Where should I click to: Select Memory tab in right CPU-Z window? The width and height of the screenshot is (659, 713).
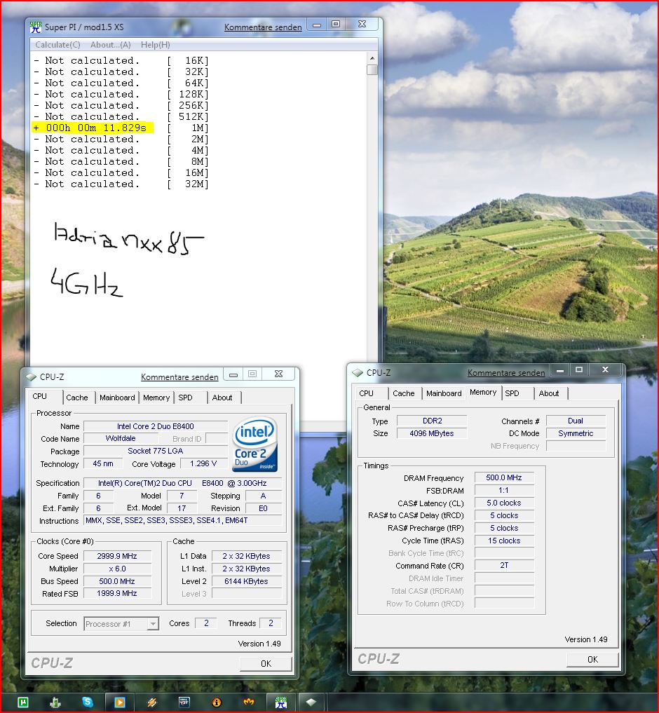(483, 393)
